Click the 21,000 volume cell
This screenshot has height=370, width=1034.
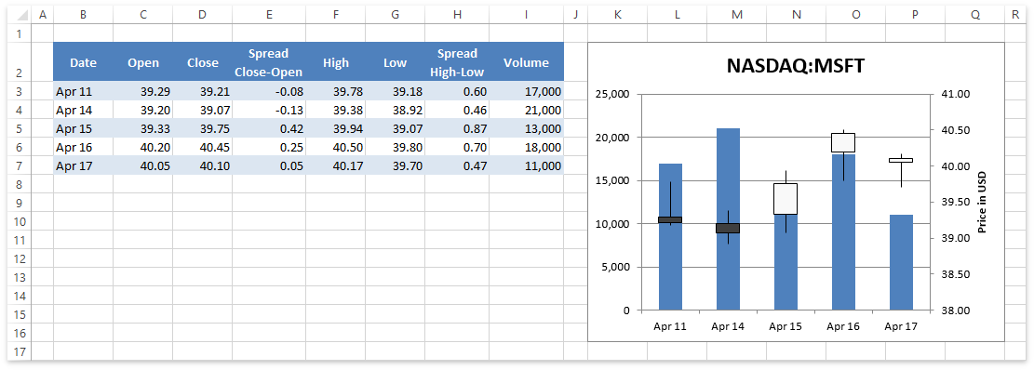tap(526, 110)
